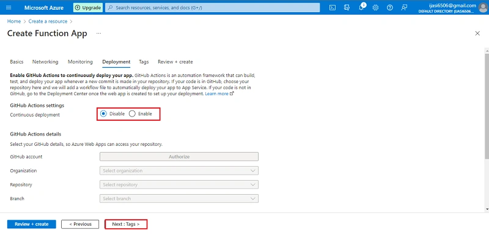Click the Next : Tags button

pyautogui.click(x=126, y=224)
